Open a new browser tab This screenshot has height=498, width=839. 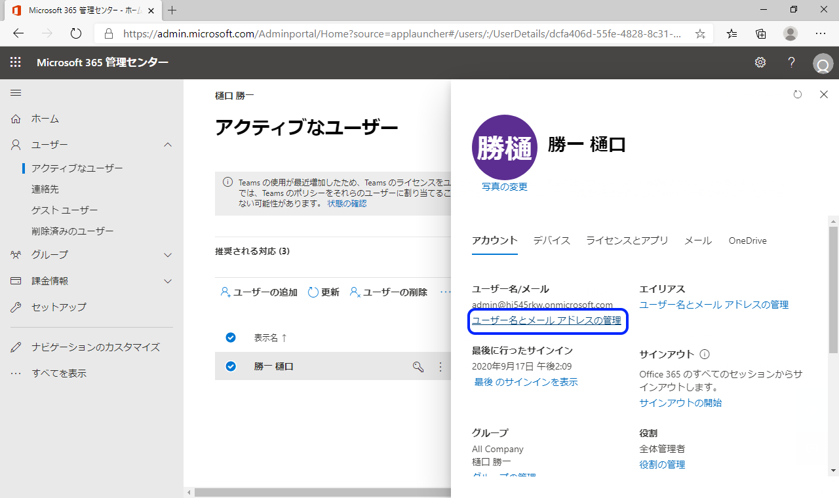(172, 10)
